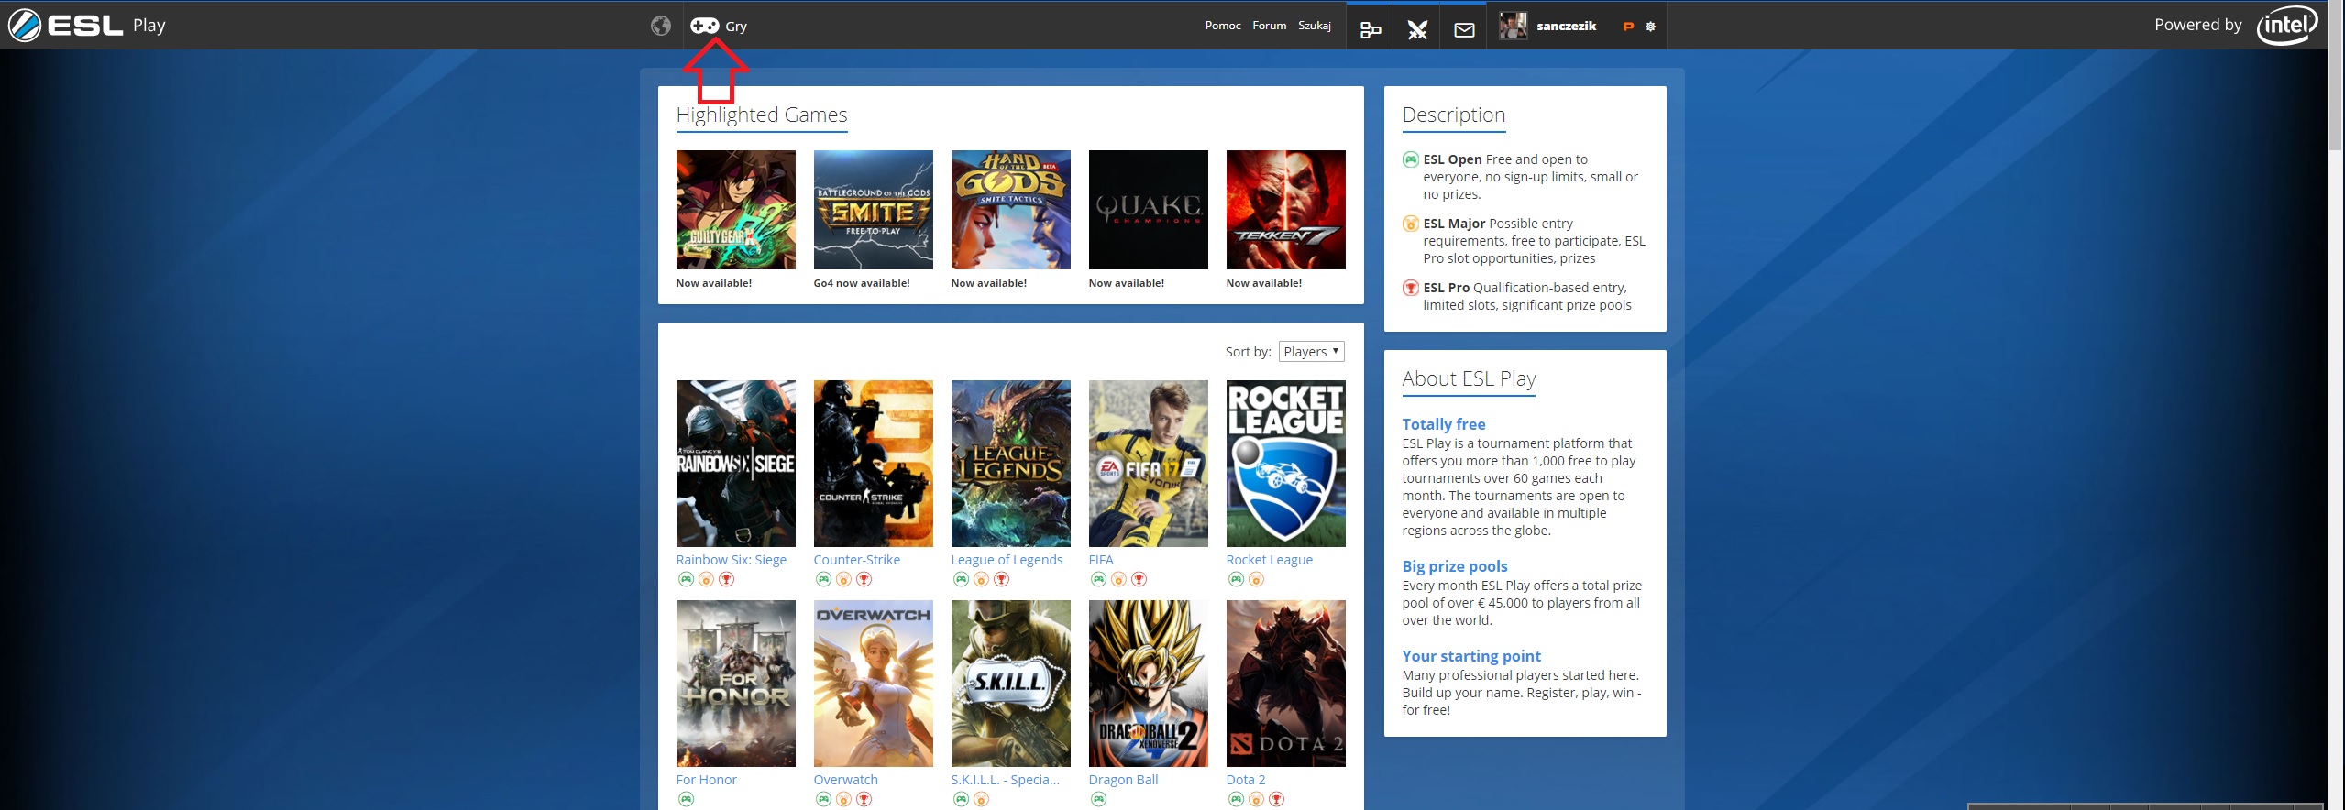
Task: Click the Totally free heading
Action: 1443,424
